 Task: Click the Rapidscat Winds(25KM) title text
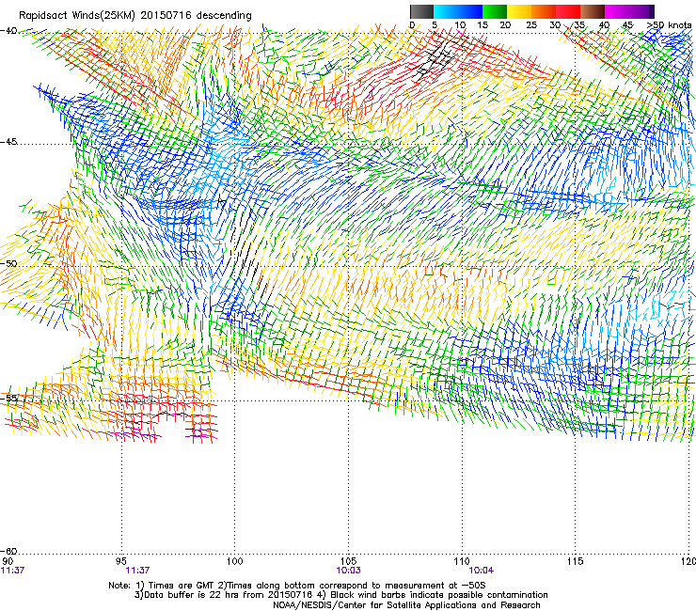click(x=135, y=16)
